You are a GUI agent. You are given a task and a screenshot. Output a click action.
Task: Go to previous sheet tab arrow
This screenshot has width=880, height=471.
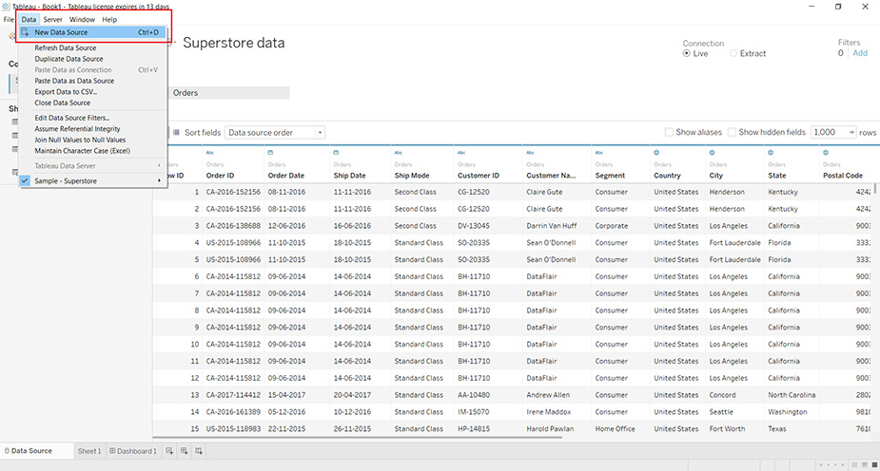coord(829,465)
